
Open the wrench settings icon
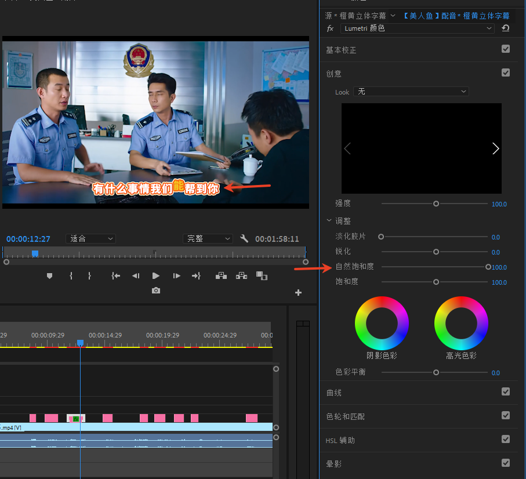244,239
